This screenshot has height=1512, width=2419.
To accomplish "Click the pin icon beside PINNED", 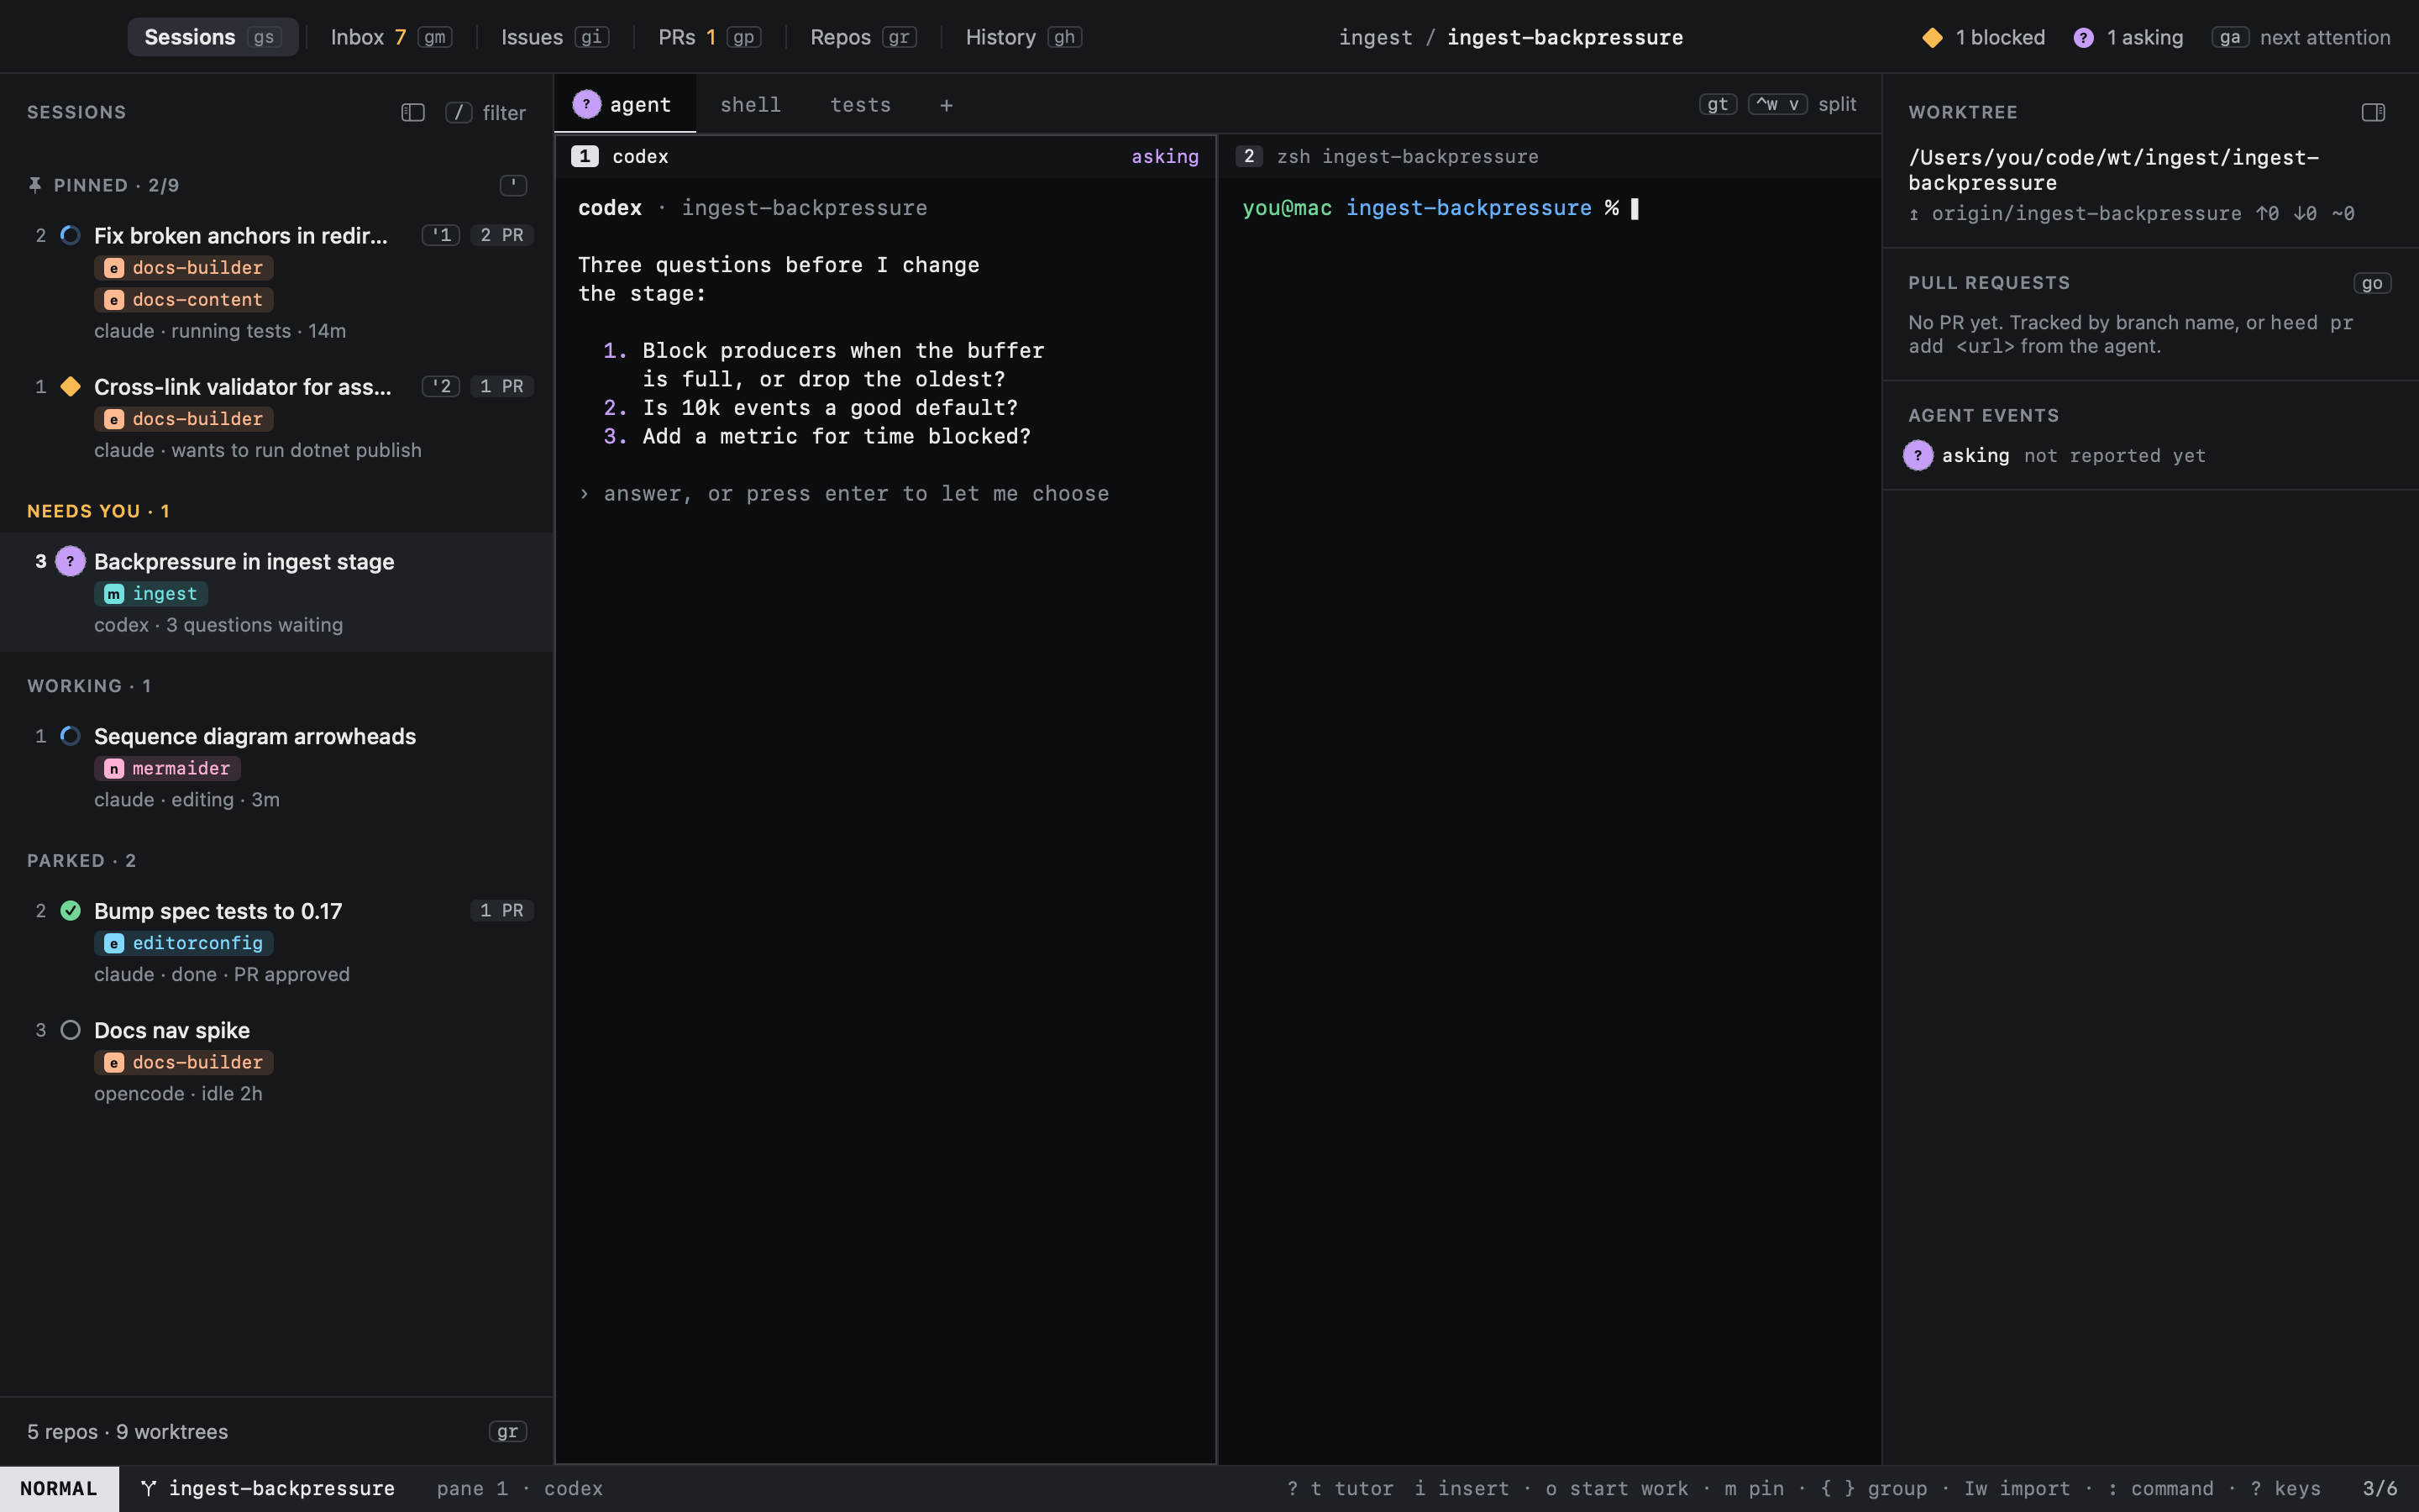I will pyautogui.click(x=35, y=185).
